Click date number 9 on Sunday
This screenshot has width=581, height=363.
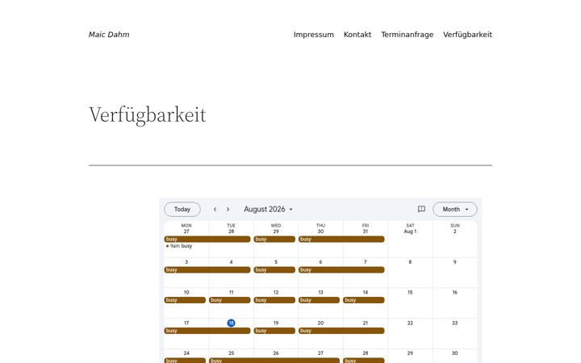455,262
